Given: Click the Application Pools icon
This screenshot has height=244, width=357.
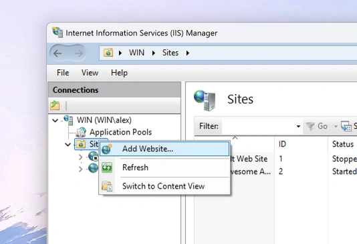Looking at the screenshot, I should (81, 132).
